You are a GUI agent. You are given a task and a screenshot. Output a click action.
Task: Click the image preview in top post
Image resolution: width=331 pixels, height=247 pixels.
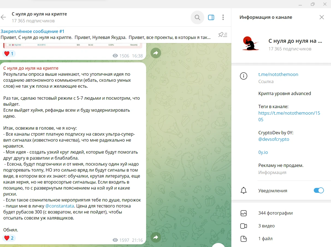(x=72, y=45)
